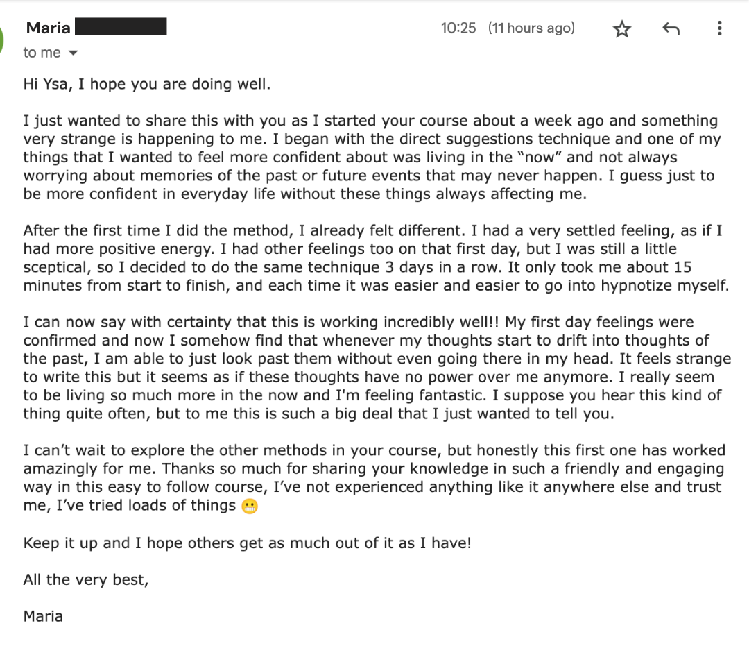
Task: Open the three-dot more options menu
Action: point(719,28)
